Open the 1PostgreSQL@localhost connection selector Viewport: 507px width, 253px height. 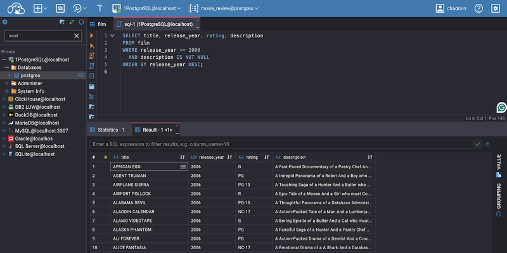coord(147,8)
